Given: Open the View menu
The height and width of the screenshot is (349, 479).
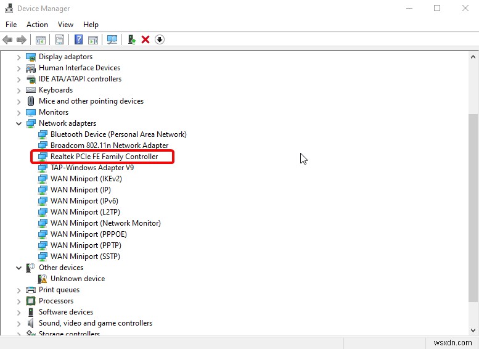Looking at the screenshot, I should [66, 25].
